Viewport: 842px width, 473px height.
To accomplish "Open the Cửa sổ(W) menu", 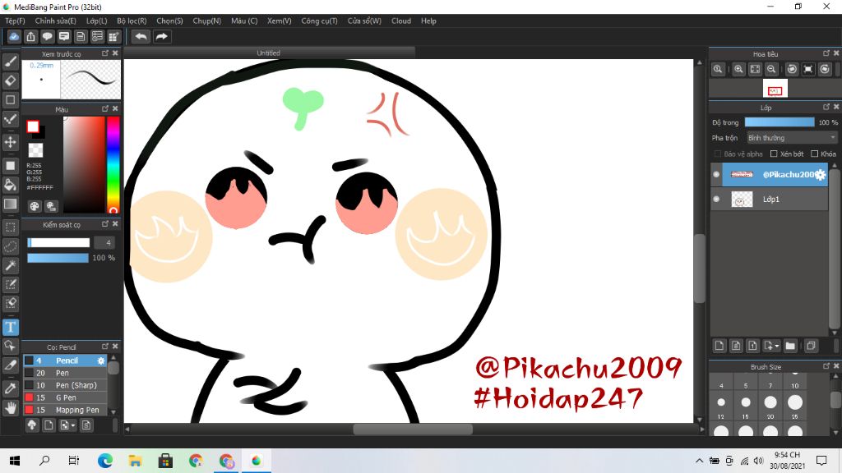I will (364, 21).
